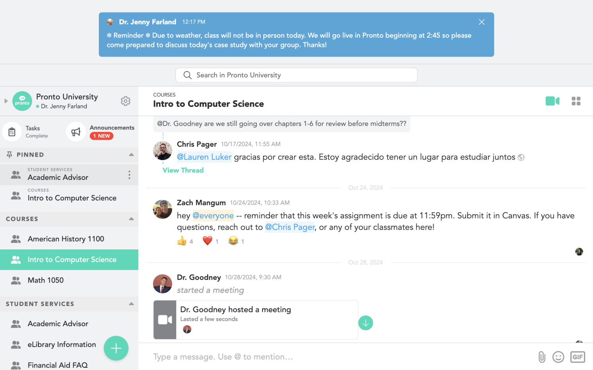Screen dimensions: 593x370
Task: Open Chris Pager's avatar
Action: click(163, 151)
